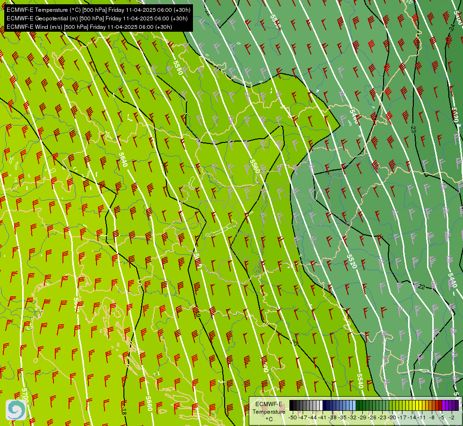Click the -35 legend tick label
The image size is (463, 426).
pos(342,417)
